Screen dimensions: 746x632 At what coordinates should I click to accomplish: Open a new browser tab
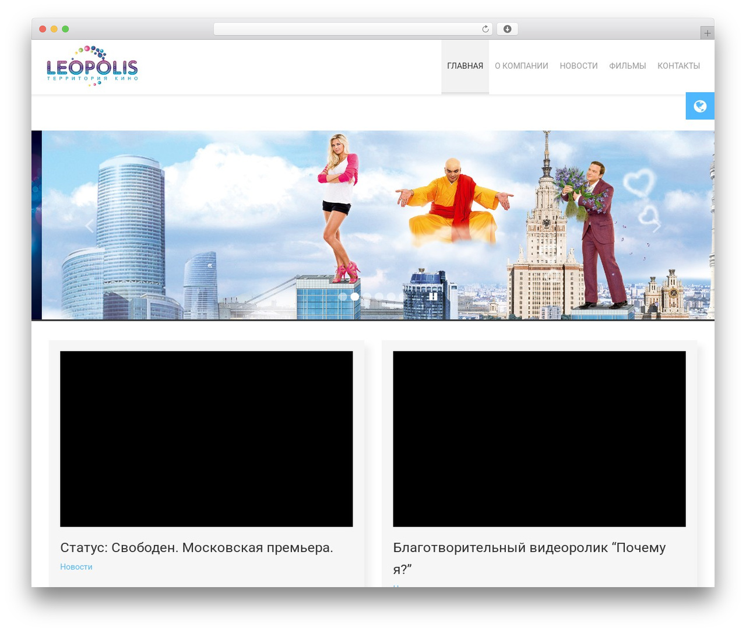708,33
